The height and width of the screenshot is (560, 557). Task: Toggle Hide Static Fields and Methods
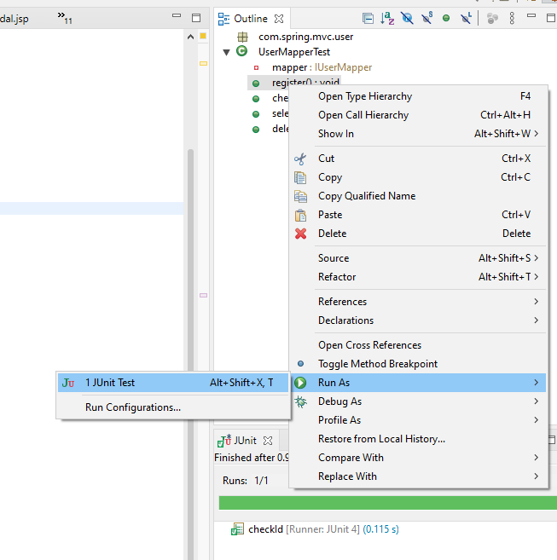click(426, 18)
